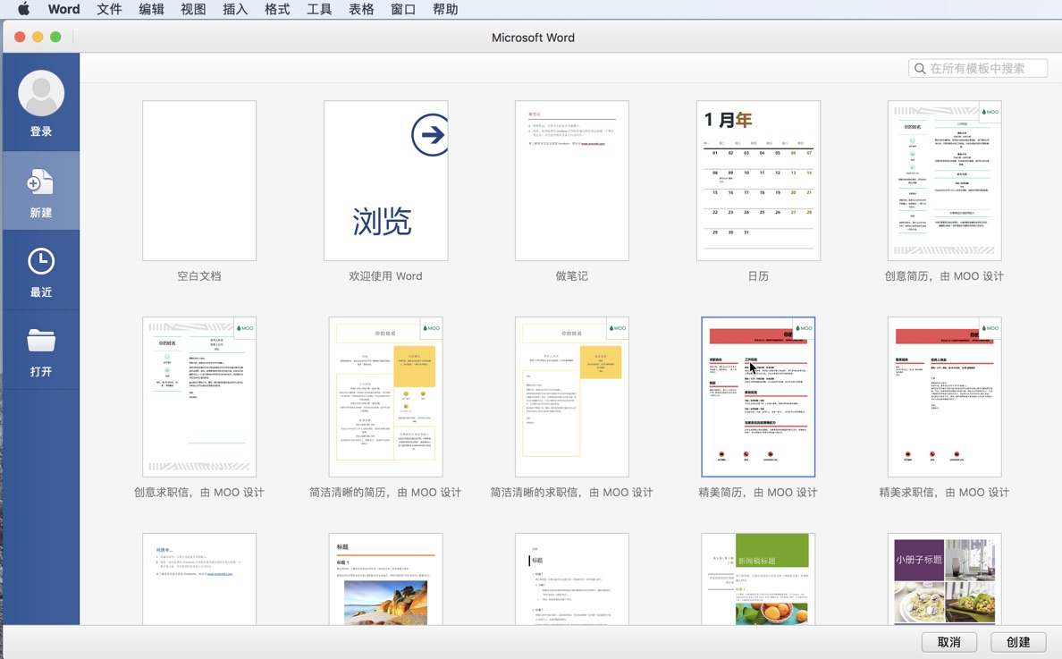Screen dimensions: 1062x659
Task: Select 创意简历 MOO template thumbnail
Action: [944, 180]
